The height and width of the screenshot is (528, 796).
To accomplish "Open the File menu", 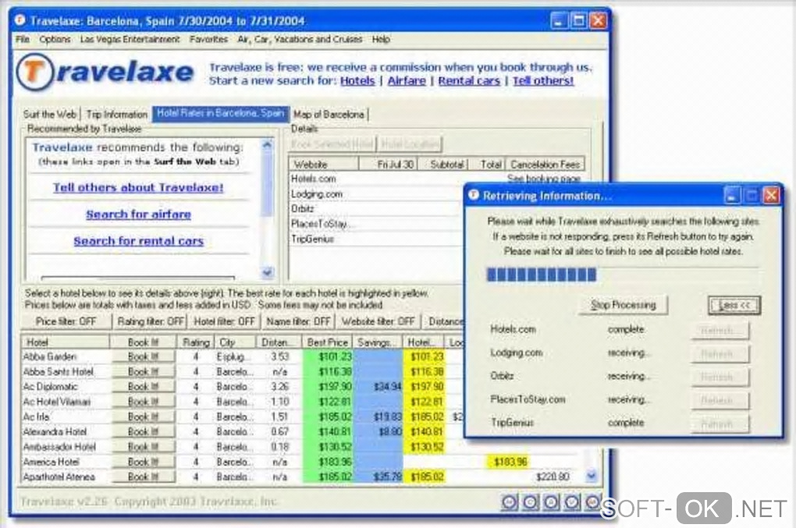I will pos(23,39).
